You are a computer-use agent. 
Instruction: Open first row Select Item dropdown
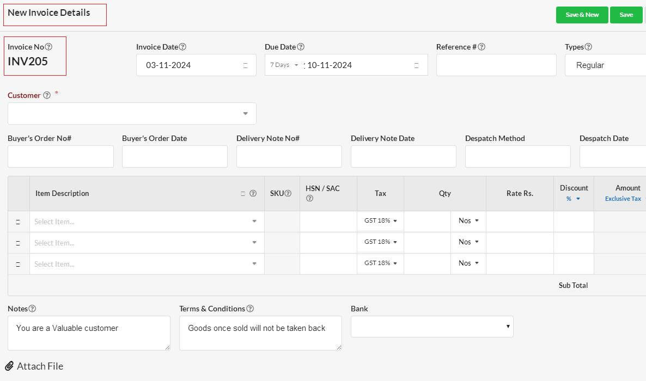tap(147, 222)
